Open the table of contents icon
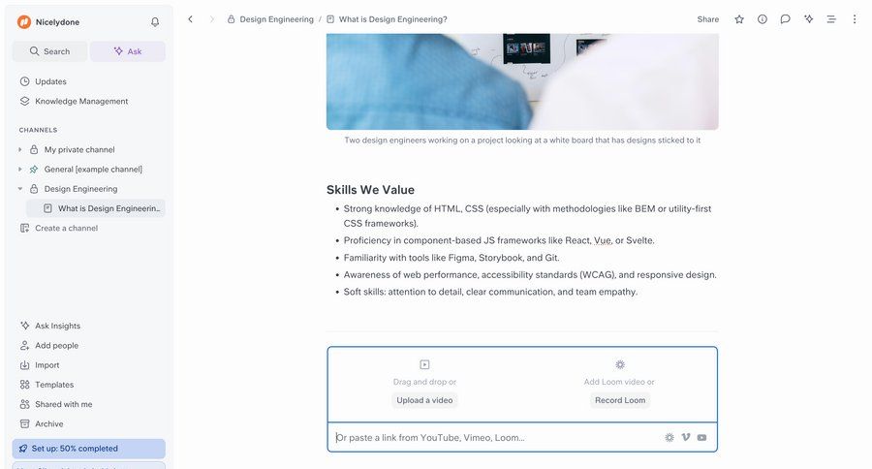The width and height of the screenshot is (872, 469). point(831,19)
